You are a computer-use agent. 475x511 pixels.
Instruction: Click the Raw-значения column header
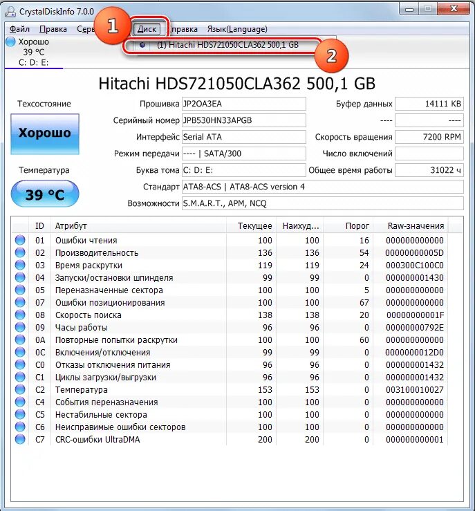click(x=411, y=226)
